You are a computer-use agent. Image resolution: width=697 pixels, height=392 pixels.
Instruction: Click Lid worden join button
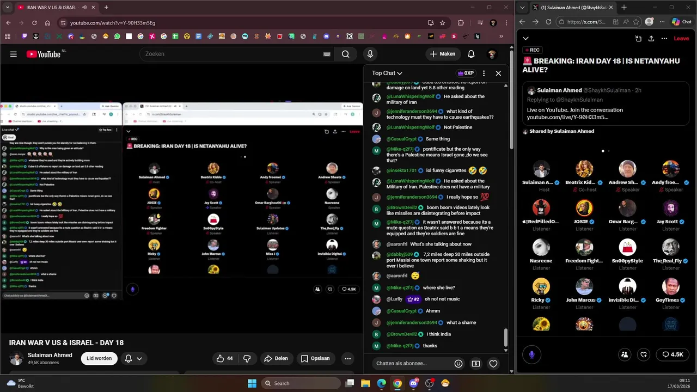point(99,358)
